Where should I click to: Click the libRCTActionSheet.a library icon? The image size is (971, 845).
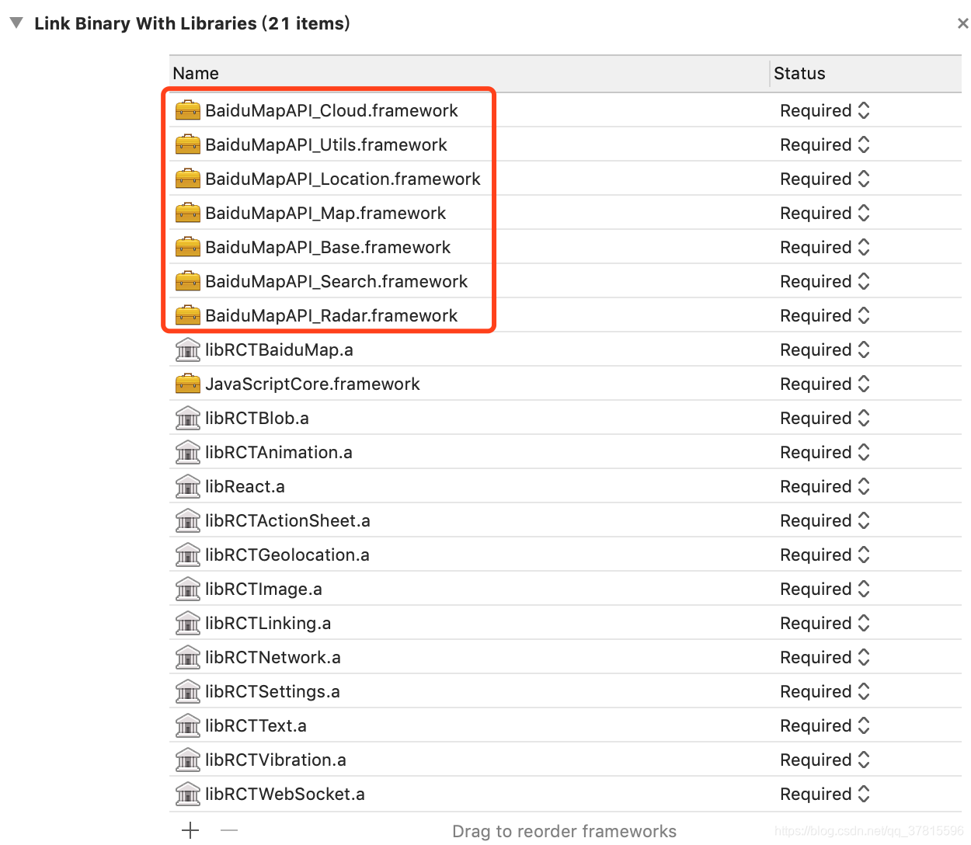188,520
